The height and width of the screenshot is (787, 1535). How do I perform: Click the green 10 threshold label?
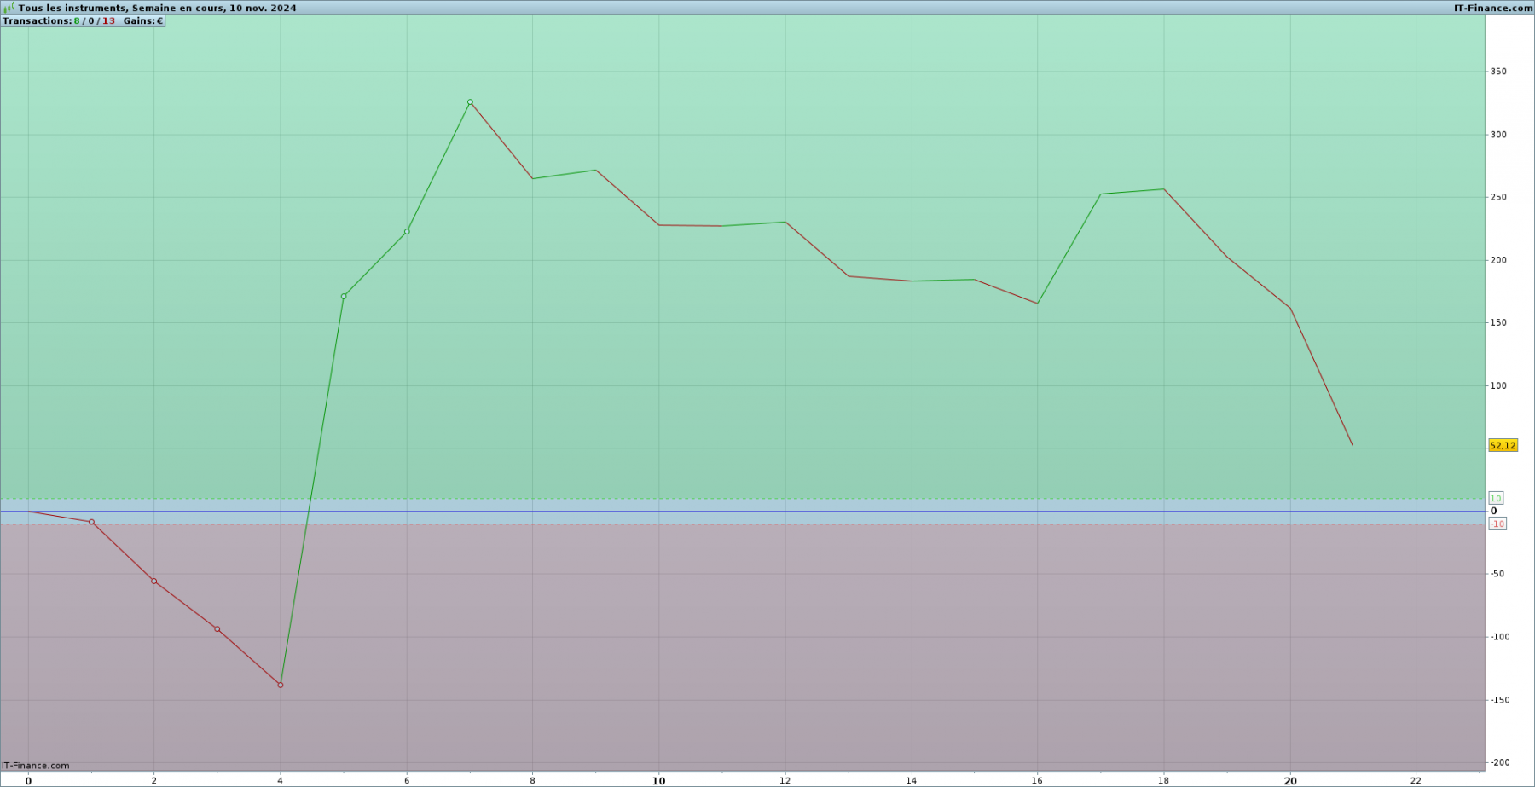(1496, 498)
